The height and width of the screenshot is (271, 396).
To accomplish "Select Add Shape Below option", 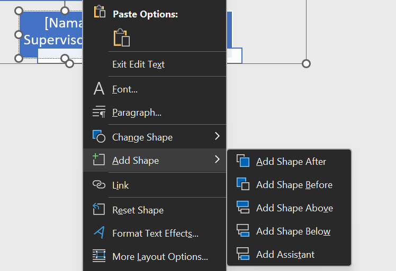I will click(293, 231).
